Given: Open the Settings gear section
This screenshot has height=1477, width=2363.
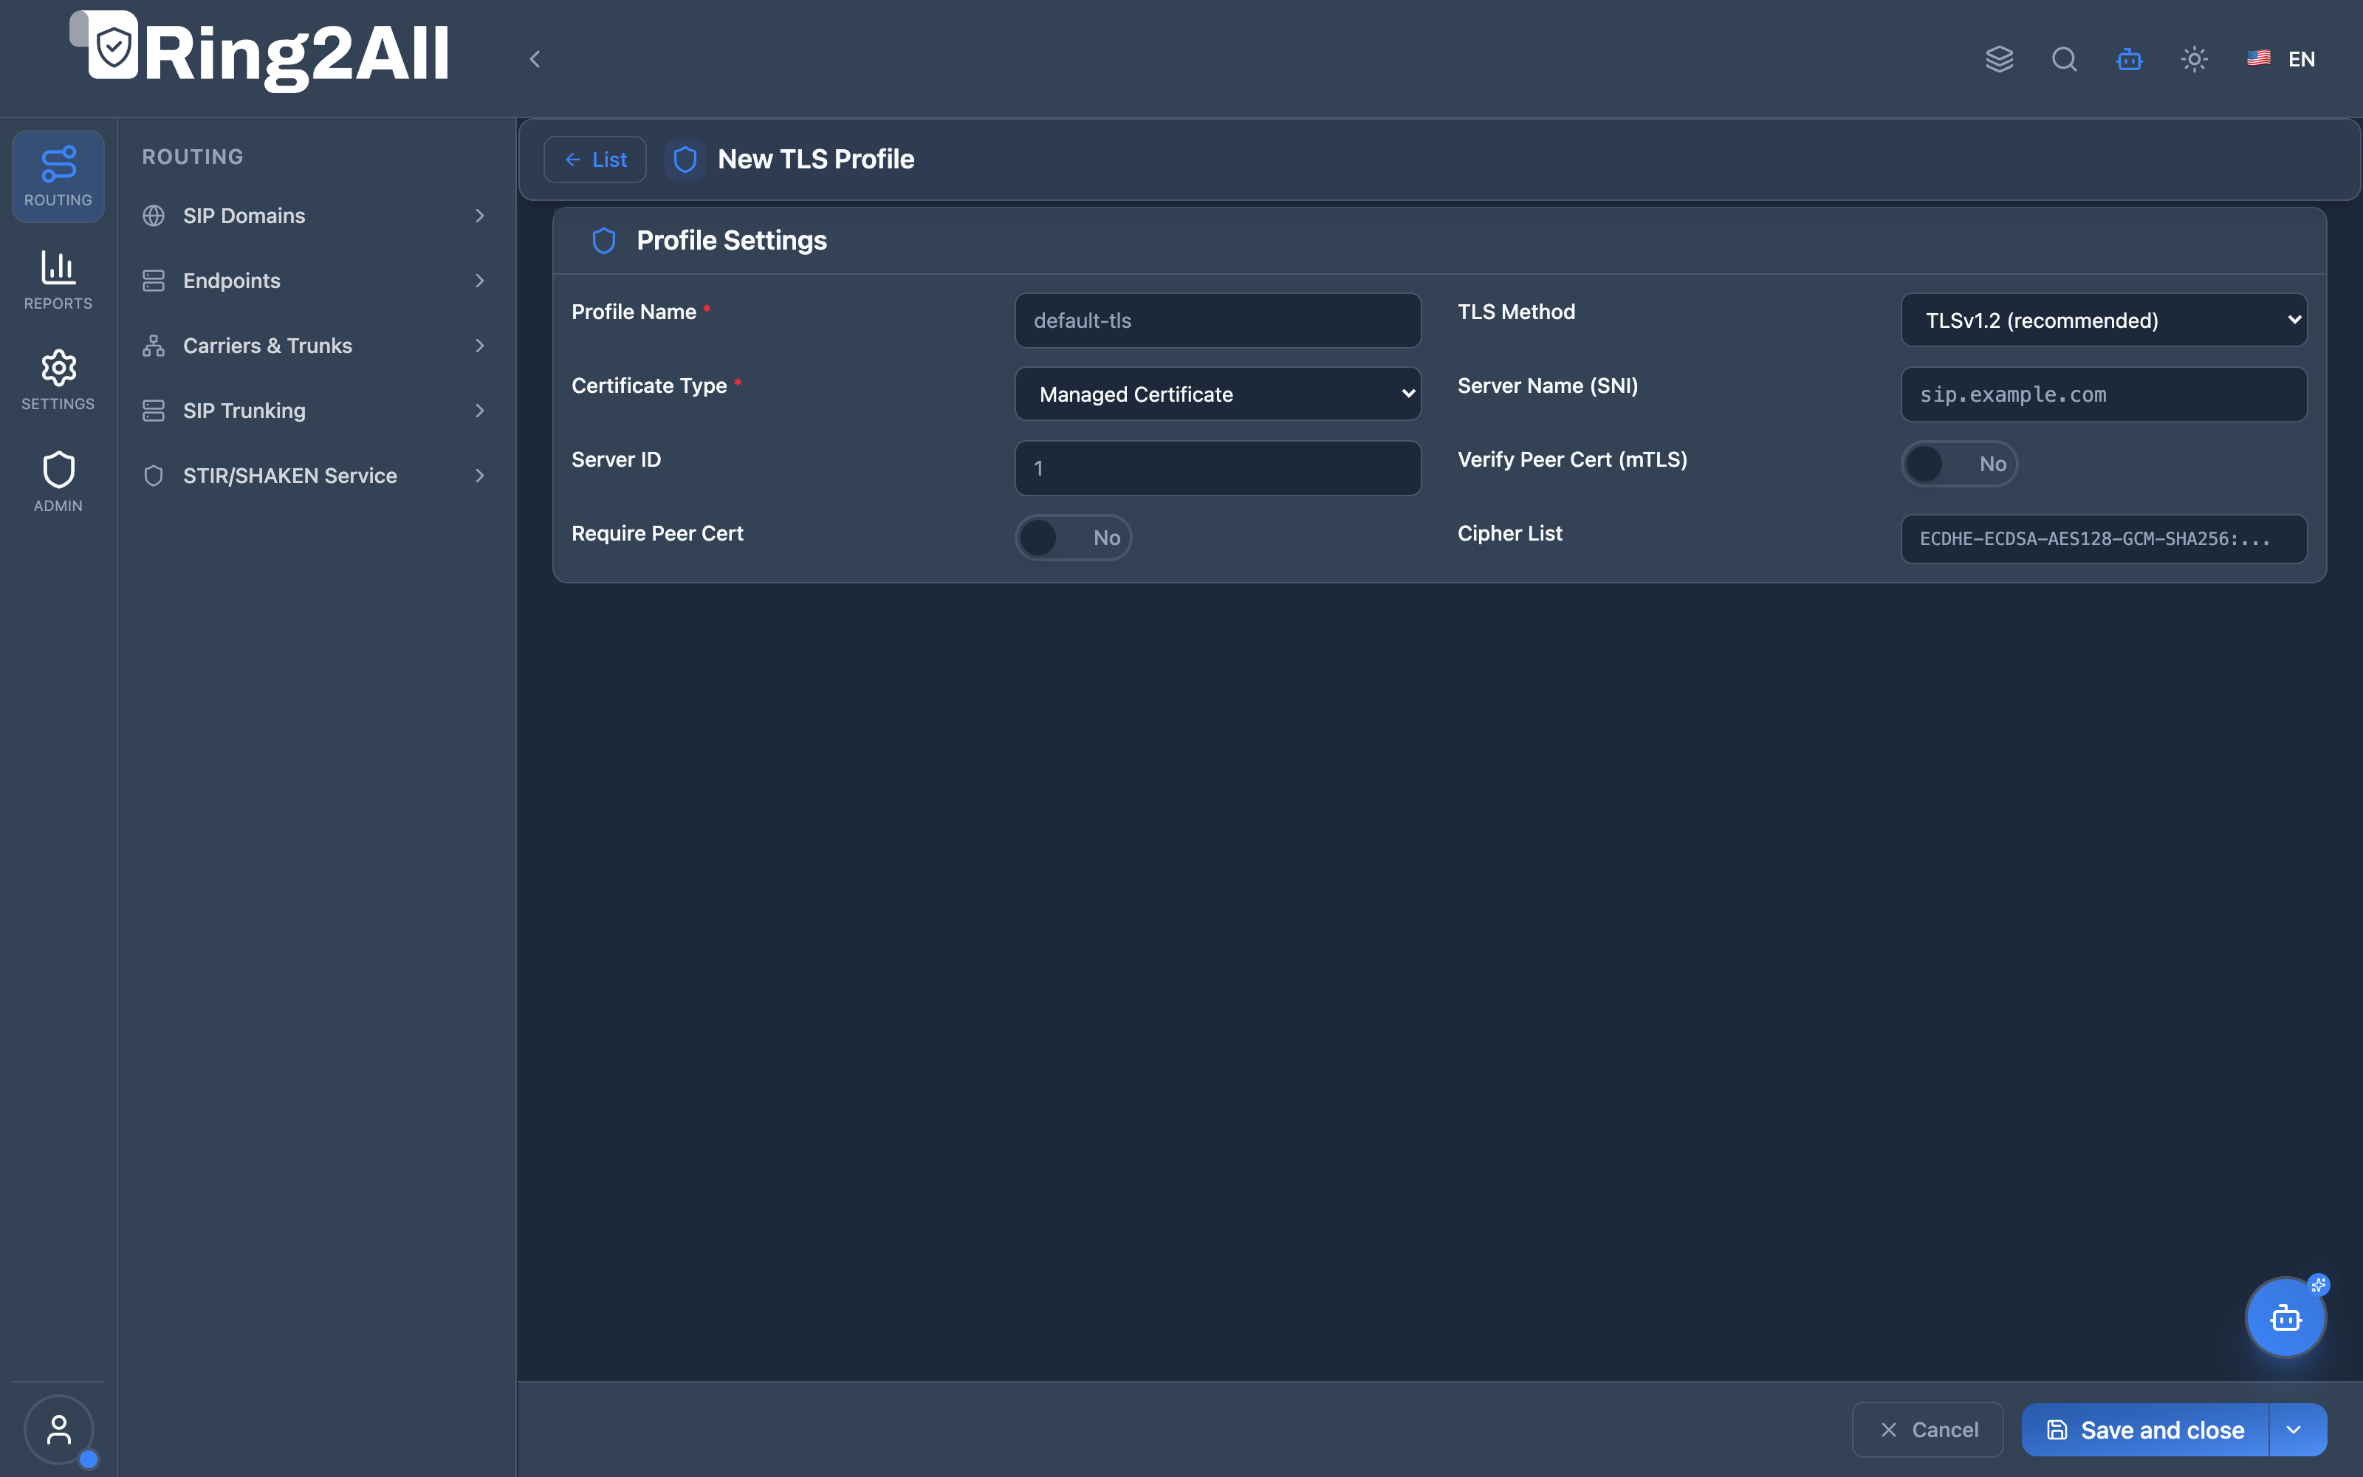Looking at the screenshot, I should (58, 380).
